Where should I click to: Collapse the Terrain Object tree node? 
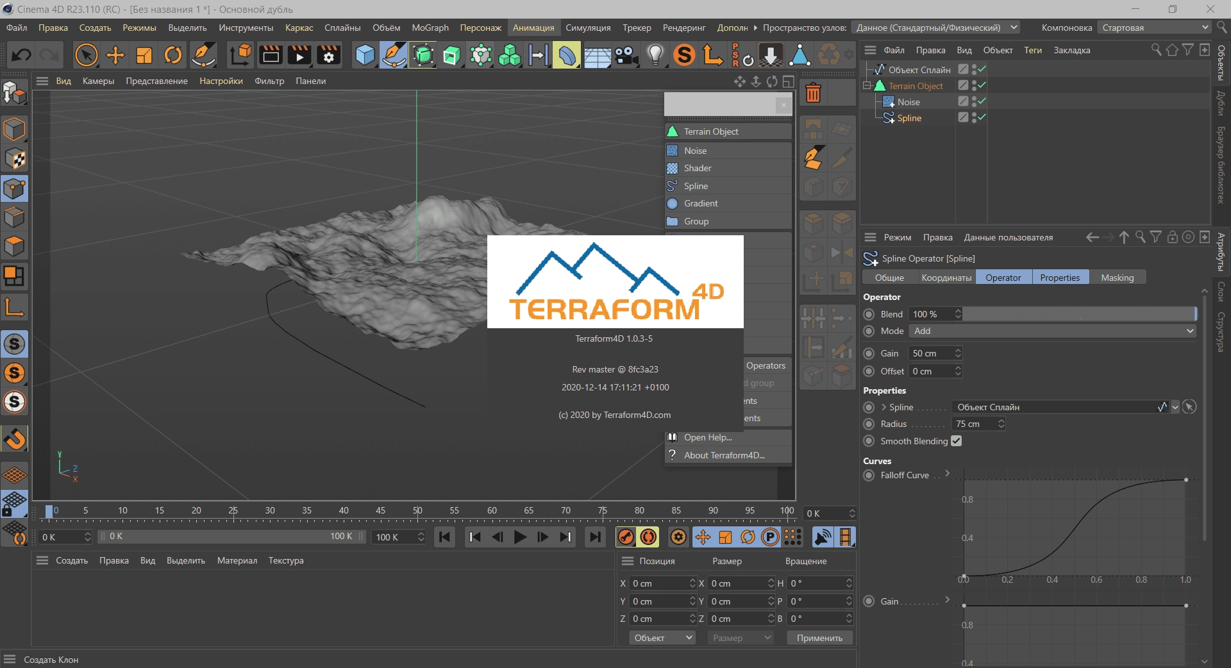(x=867, y=85)
